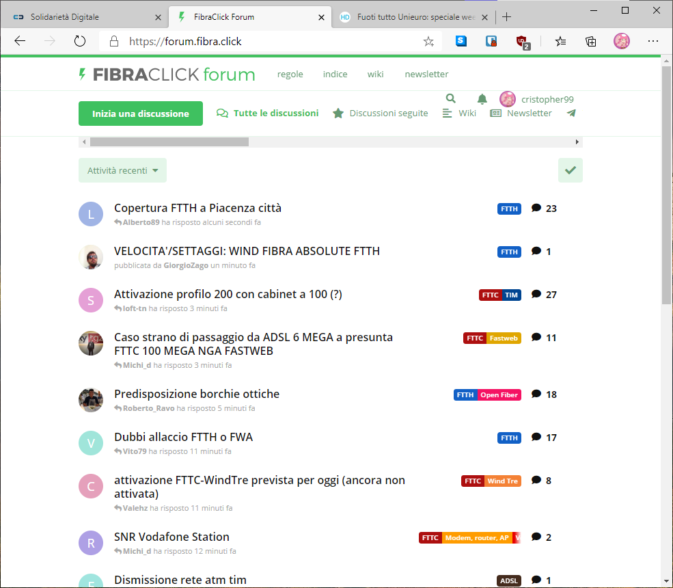Click the R avatar of SNR Vodafone thread
673x588 pixels.
point(91,543)
